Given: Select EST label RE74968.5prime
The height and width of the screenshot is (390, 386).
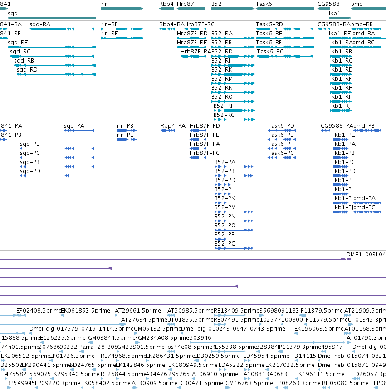Looking at the screenshot, I should click(x=123, y=356).
